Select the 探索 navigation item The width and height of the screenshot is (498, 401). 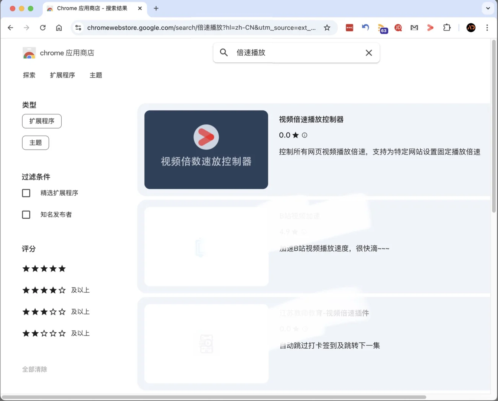[x=29, y=75]
